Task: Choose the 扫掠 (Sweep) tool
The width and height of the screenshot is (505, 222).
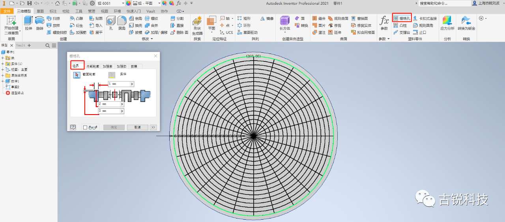Action: click(53, 18)
